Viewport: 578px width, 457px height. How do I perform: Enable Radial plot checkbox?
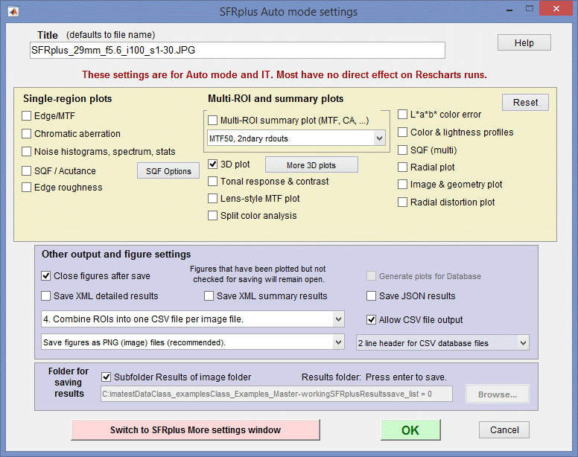402,167
